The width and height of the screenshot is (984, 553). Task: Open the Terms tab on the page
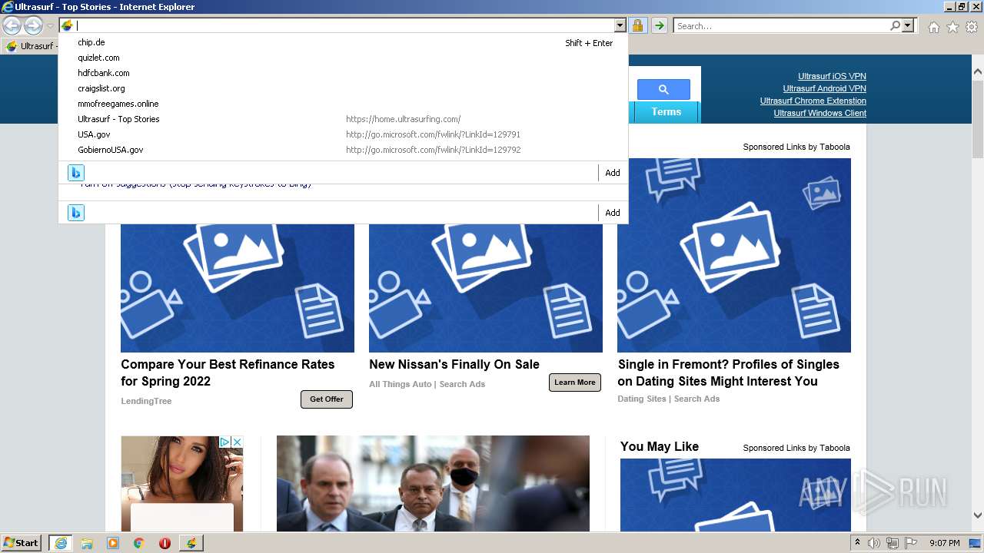667,112
